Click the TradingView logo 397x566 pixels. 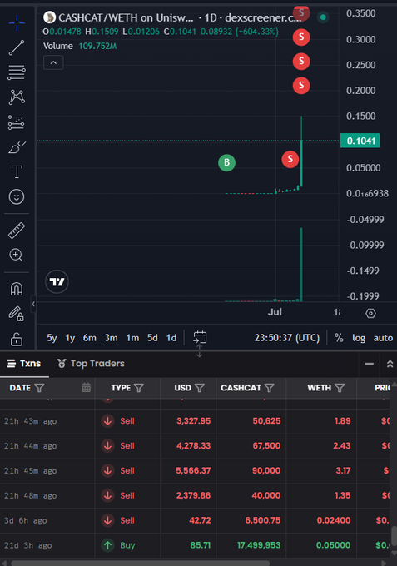coord(57,281)
